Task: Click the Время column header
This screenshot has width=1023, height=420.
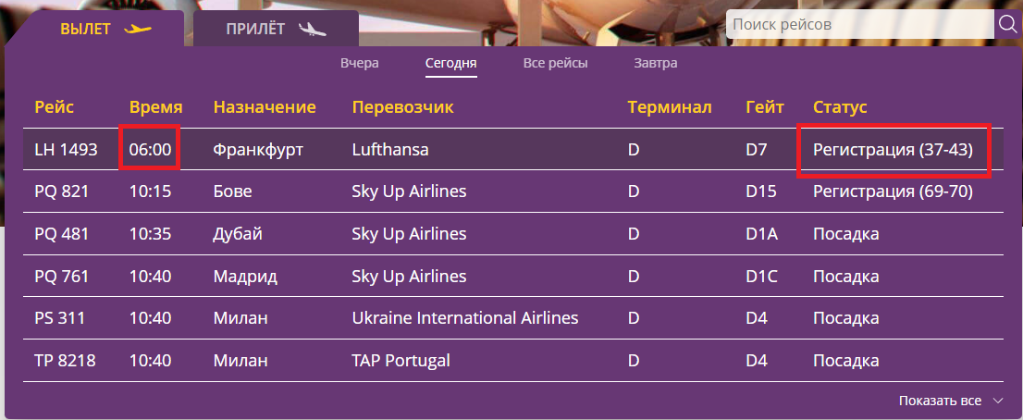Action: [155, 107]
